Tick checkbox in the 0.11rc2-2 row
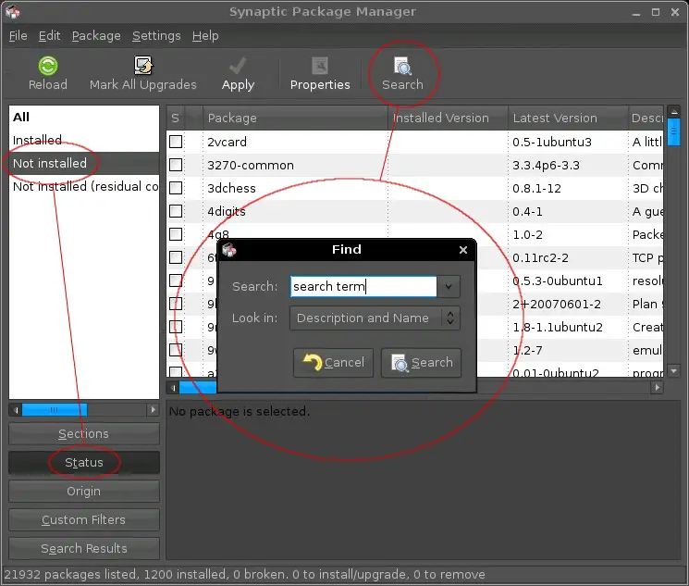The height and width of the screenshot is (586, 689). click(176, 257)
